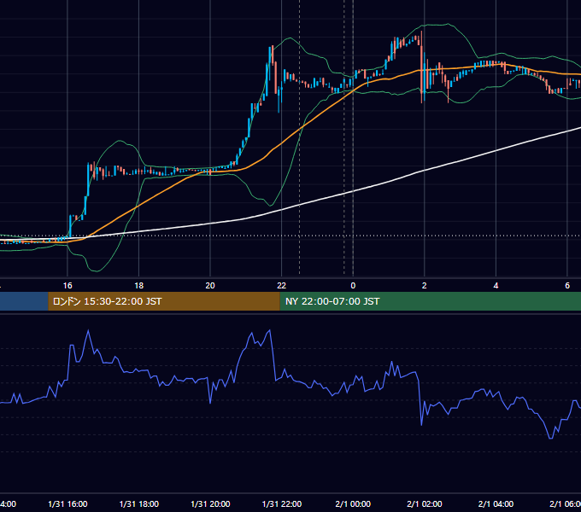Click the 18 hour axis label
Viewport: 581px width, 512px height.
[x=139, y=285]
